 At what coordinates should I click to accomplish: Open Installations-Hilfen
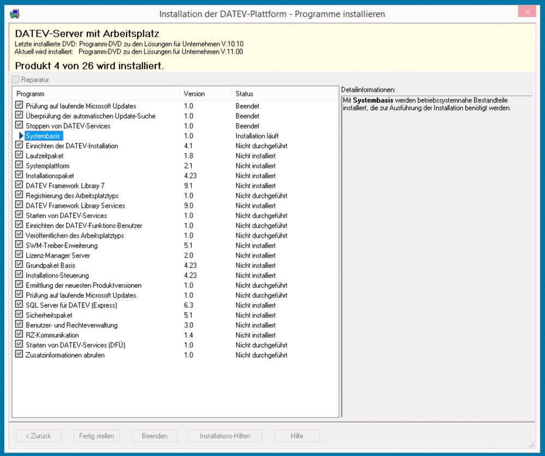point(225,436)
